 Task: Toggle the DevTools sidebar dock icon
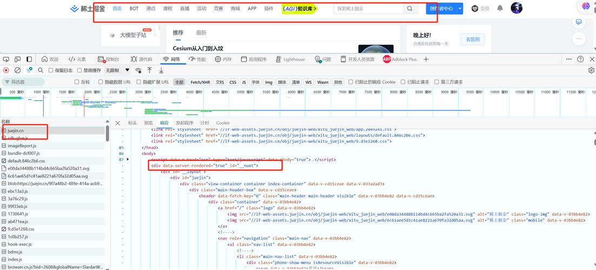click(x=29, y=59)
